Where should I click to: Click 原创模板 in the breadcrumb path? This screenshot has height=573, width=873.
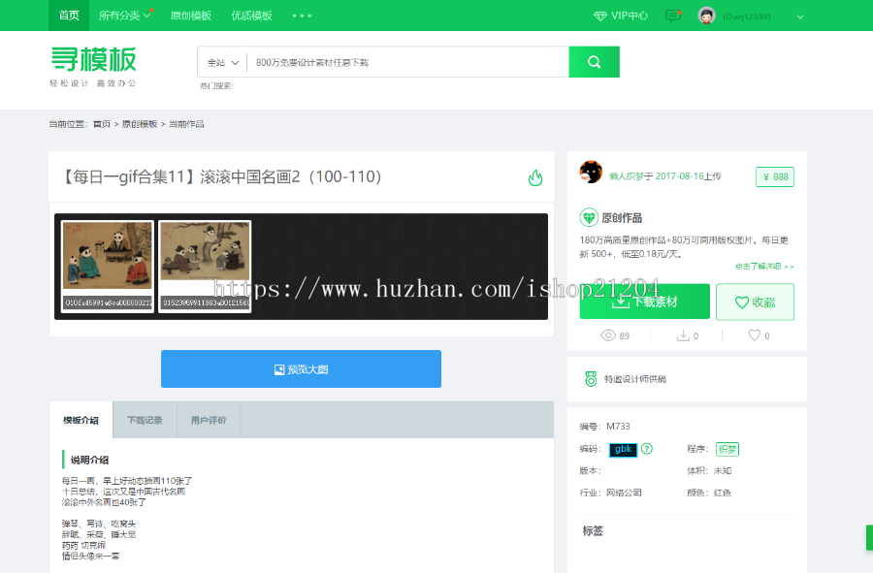pos(140,124)
